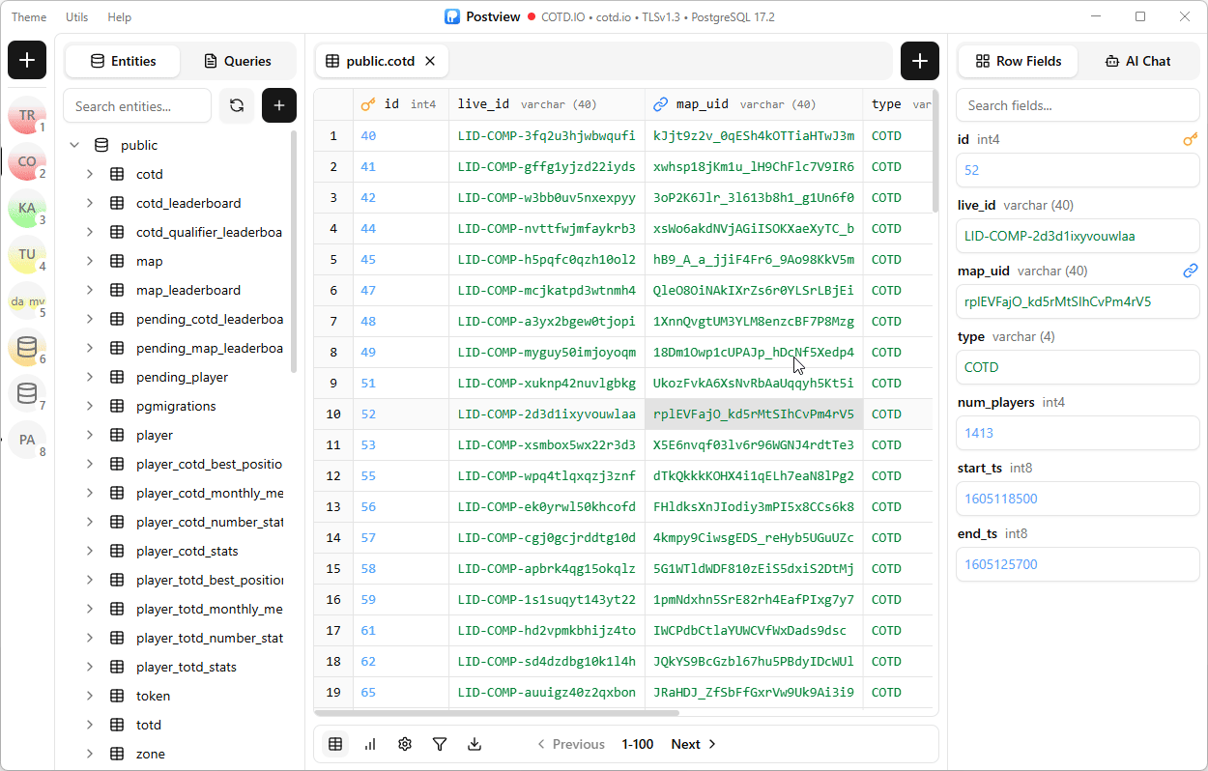The image size is (1208, 771).
Task: Collapse the public schema tree
Action: [74, 145]
